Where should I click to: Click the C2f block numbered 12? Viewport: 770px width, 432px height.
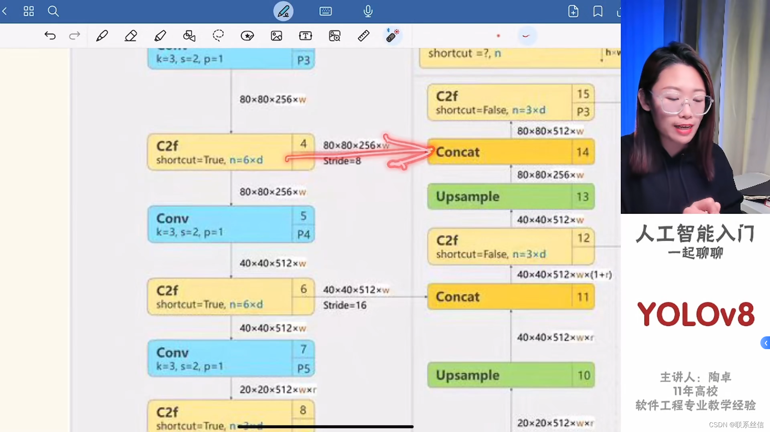pyautogui.click(x=511, y=247)
